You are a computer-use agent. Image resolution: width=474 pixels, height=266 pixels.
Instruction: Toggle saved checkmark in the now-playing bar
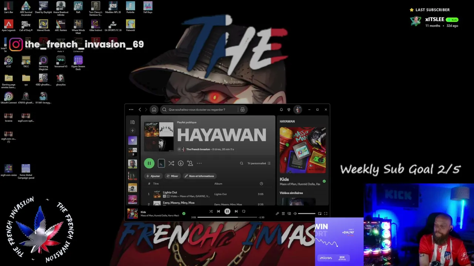pyautogui.click(x=184, y=214)
